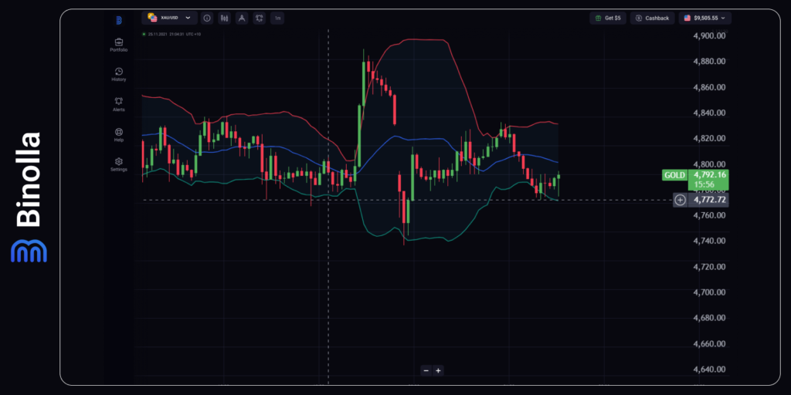Click the Get $5 button

[x=608, y=19]
